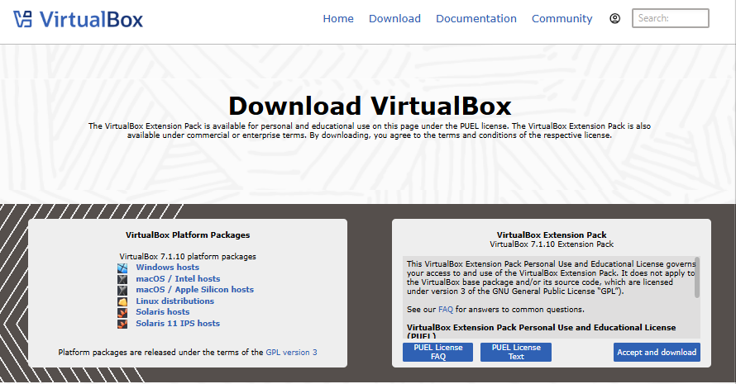Click the VirtualBox 7.1.10 platform packages text
This screenshot has height=384, width=736.
click(x=188, y=257)
